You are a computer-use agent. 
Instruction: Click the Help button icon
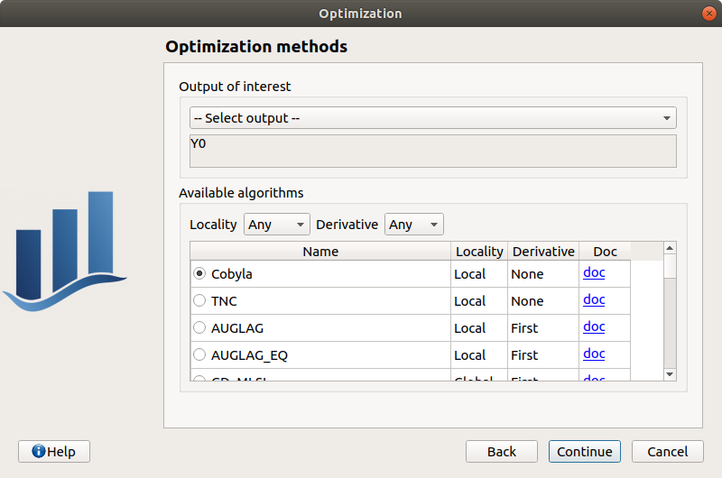click(x=39, y=452)
